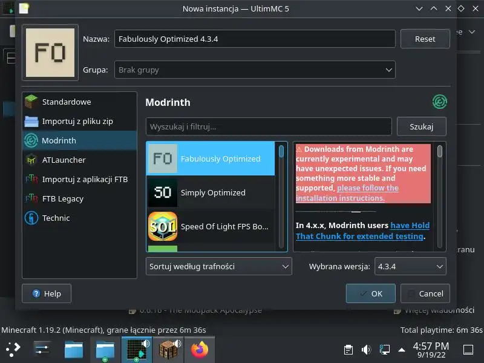Click the Szukaj search button

[421, 126]
